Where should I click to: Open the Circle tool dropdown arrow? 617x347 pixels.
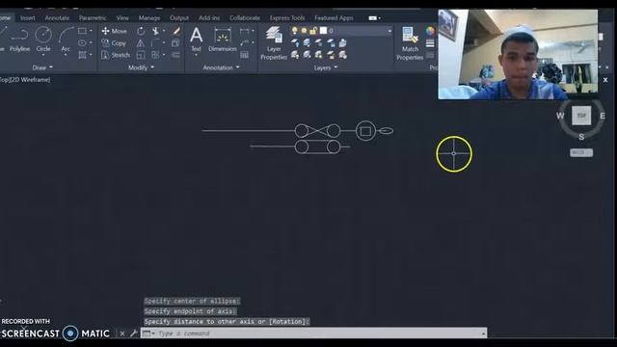[43, 55]
